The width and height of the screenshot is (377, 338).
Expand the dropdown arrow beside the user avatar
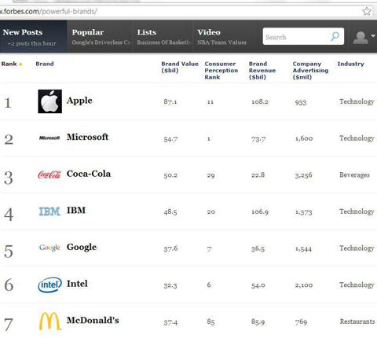pos(373,35)
